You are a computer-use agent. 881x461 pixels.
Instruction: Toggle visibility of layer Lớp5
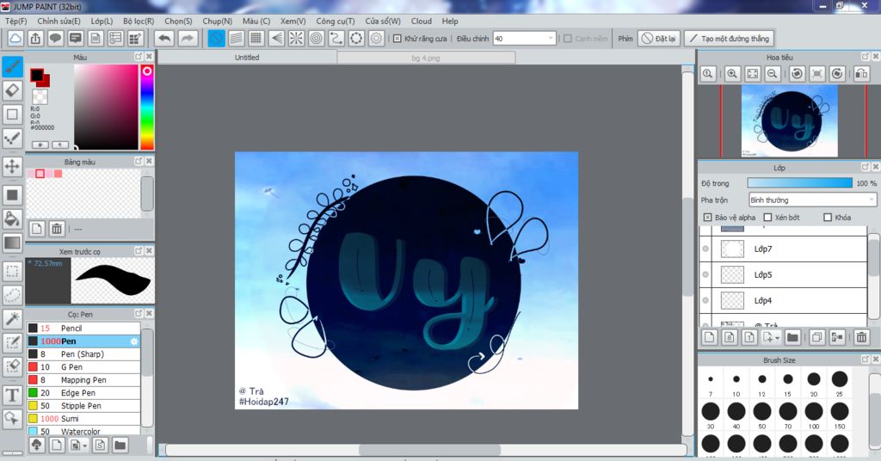click(x=705, y=274)
